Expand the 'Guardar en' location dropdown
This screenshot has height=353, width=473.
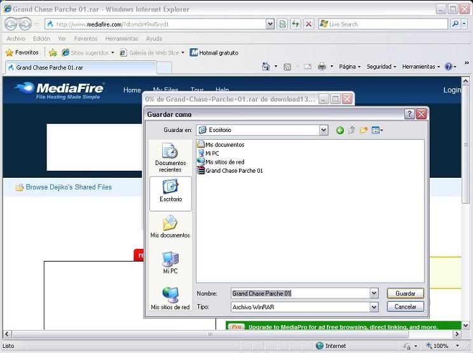(324, 130)
